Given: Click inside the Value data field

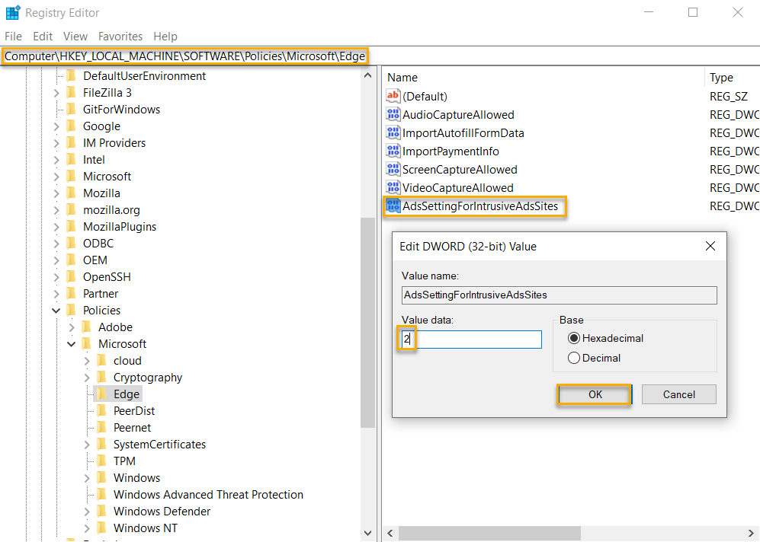Looking at the screenshot, I should [x=469, y=339].
